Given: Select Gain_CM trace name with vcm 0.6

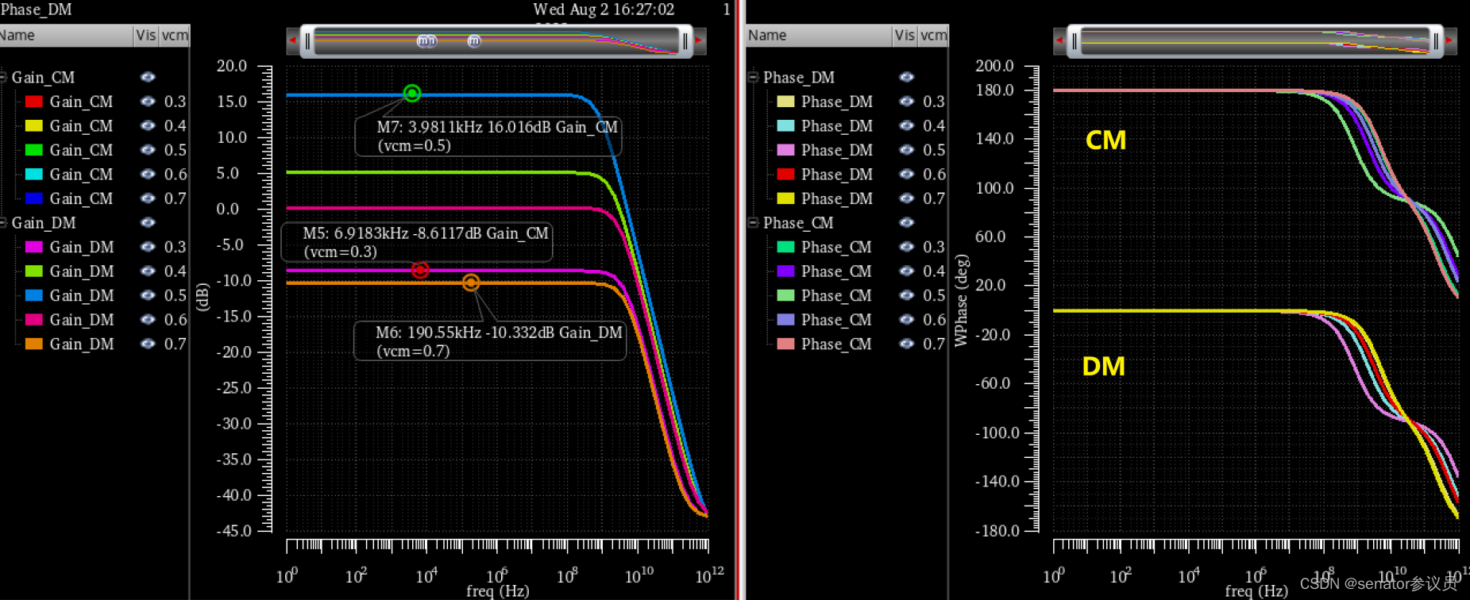Looking at the screenshot, I should (81, 175).
